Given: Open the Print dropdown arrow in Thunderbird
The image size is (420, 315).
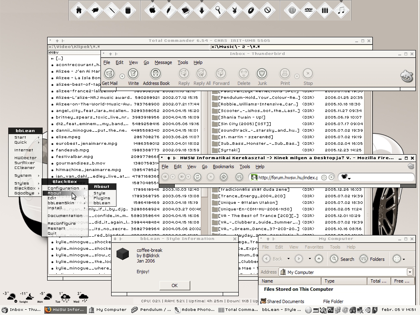Looking at the screenshot, I should (297, 76).
